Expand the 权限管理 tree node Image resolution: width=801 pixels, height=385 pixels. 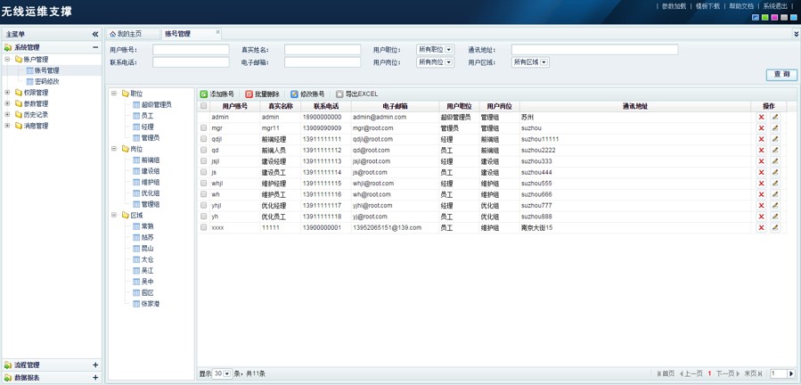pos(8,93)
